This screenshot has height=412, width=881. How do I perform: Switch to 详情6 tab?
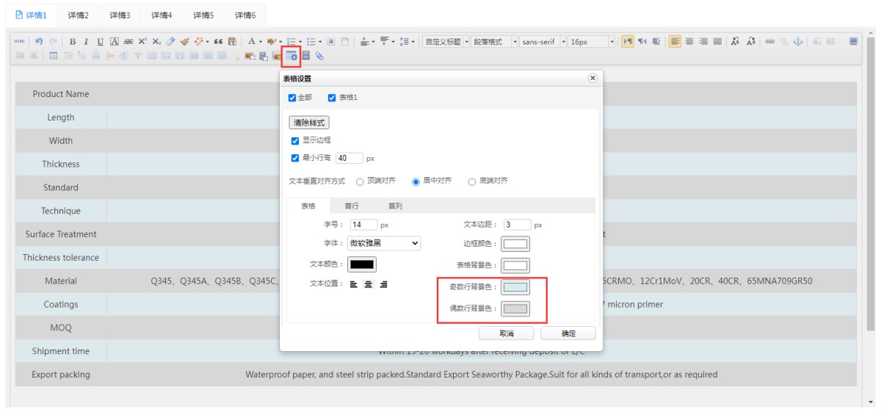(x=246, y=15)
